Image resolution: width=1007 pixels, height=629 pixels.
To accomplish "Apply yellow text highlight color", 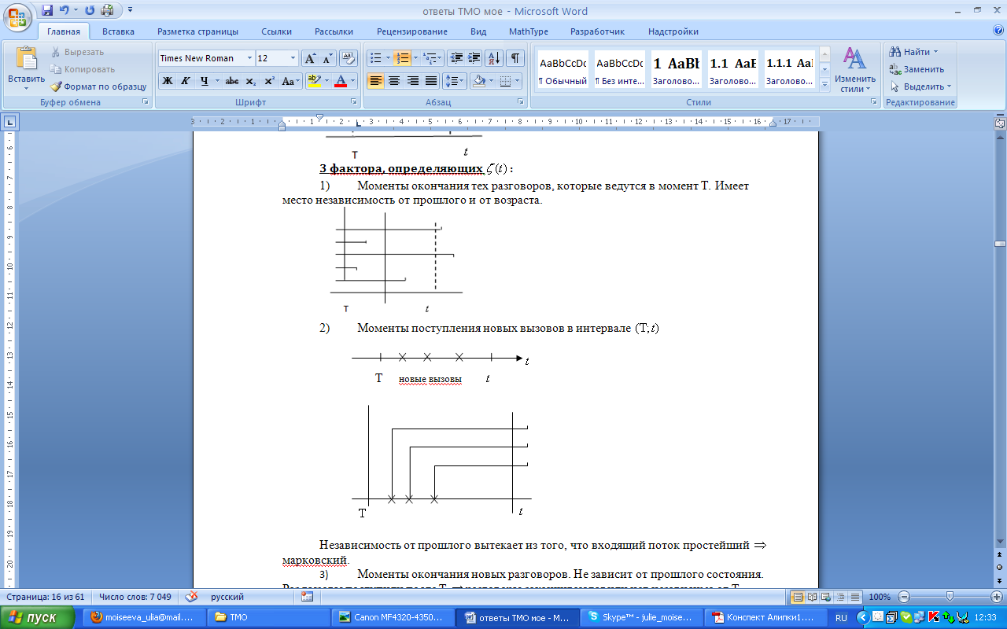I will [x=312, y=81].
